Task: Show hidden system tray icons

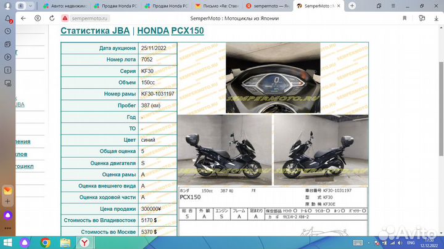Action: coord(368,243)
